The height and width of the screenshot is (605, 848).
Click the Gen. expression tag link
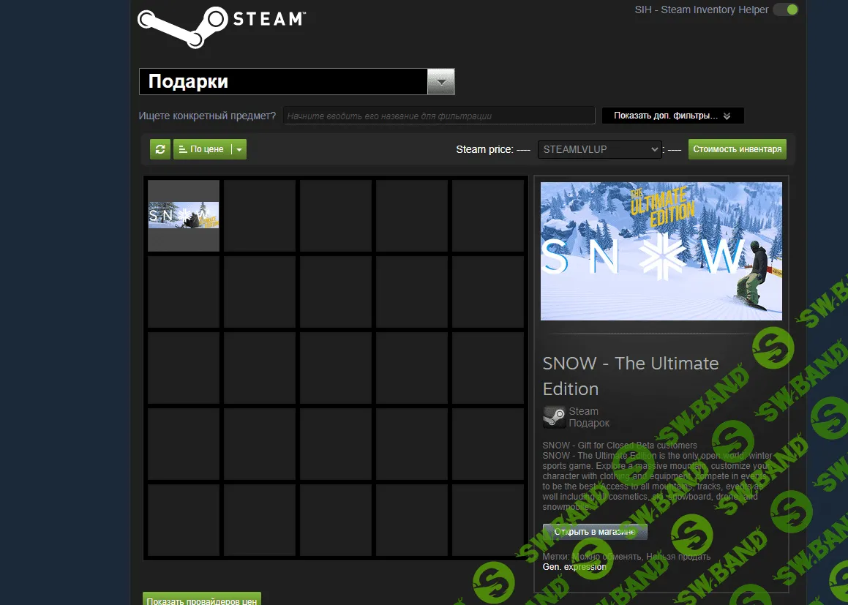574,566
